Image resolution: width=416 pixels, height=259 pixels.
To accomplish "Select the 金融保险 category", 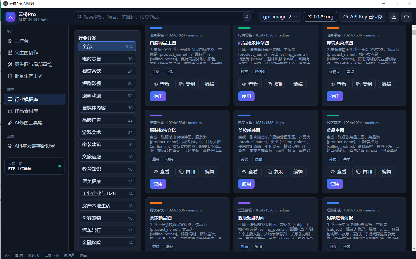I will point(107,242).
